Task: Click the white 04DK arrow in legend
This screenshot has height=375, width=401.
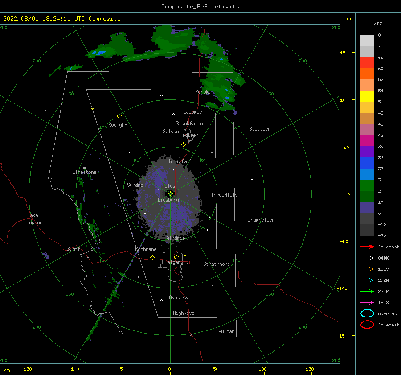Action: [367, 258]
